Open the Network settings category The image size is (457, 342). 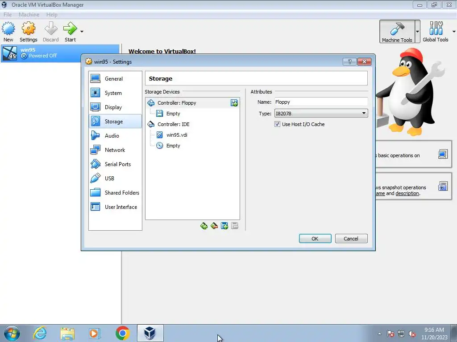click(x=115, y=150)
